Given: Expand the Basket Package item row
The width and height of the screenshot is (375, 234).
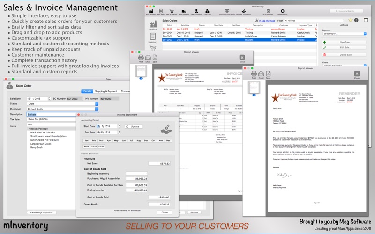Looking at the screenshot, I should click(x=29, y=129).
